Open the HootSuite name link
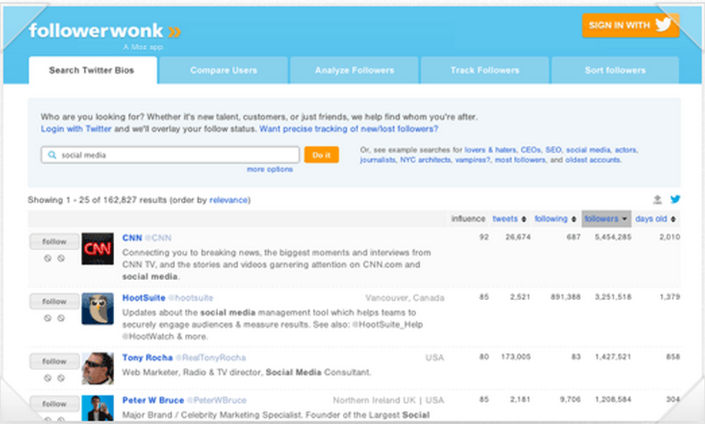 [144, 298]
